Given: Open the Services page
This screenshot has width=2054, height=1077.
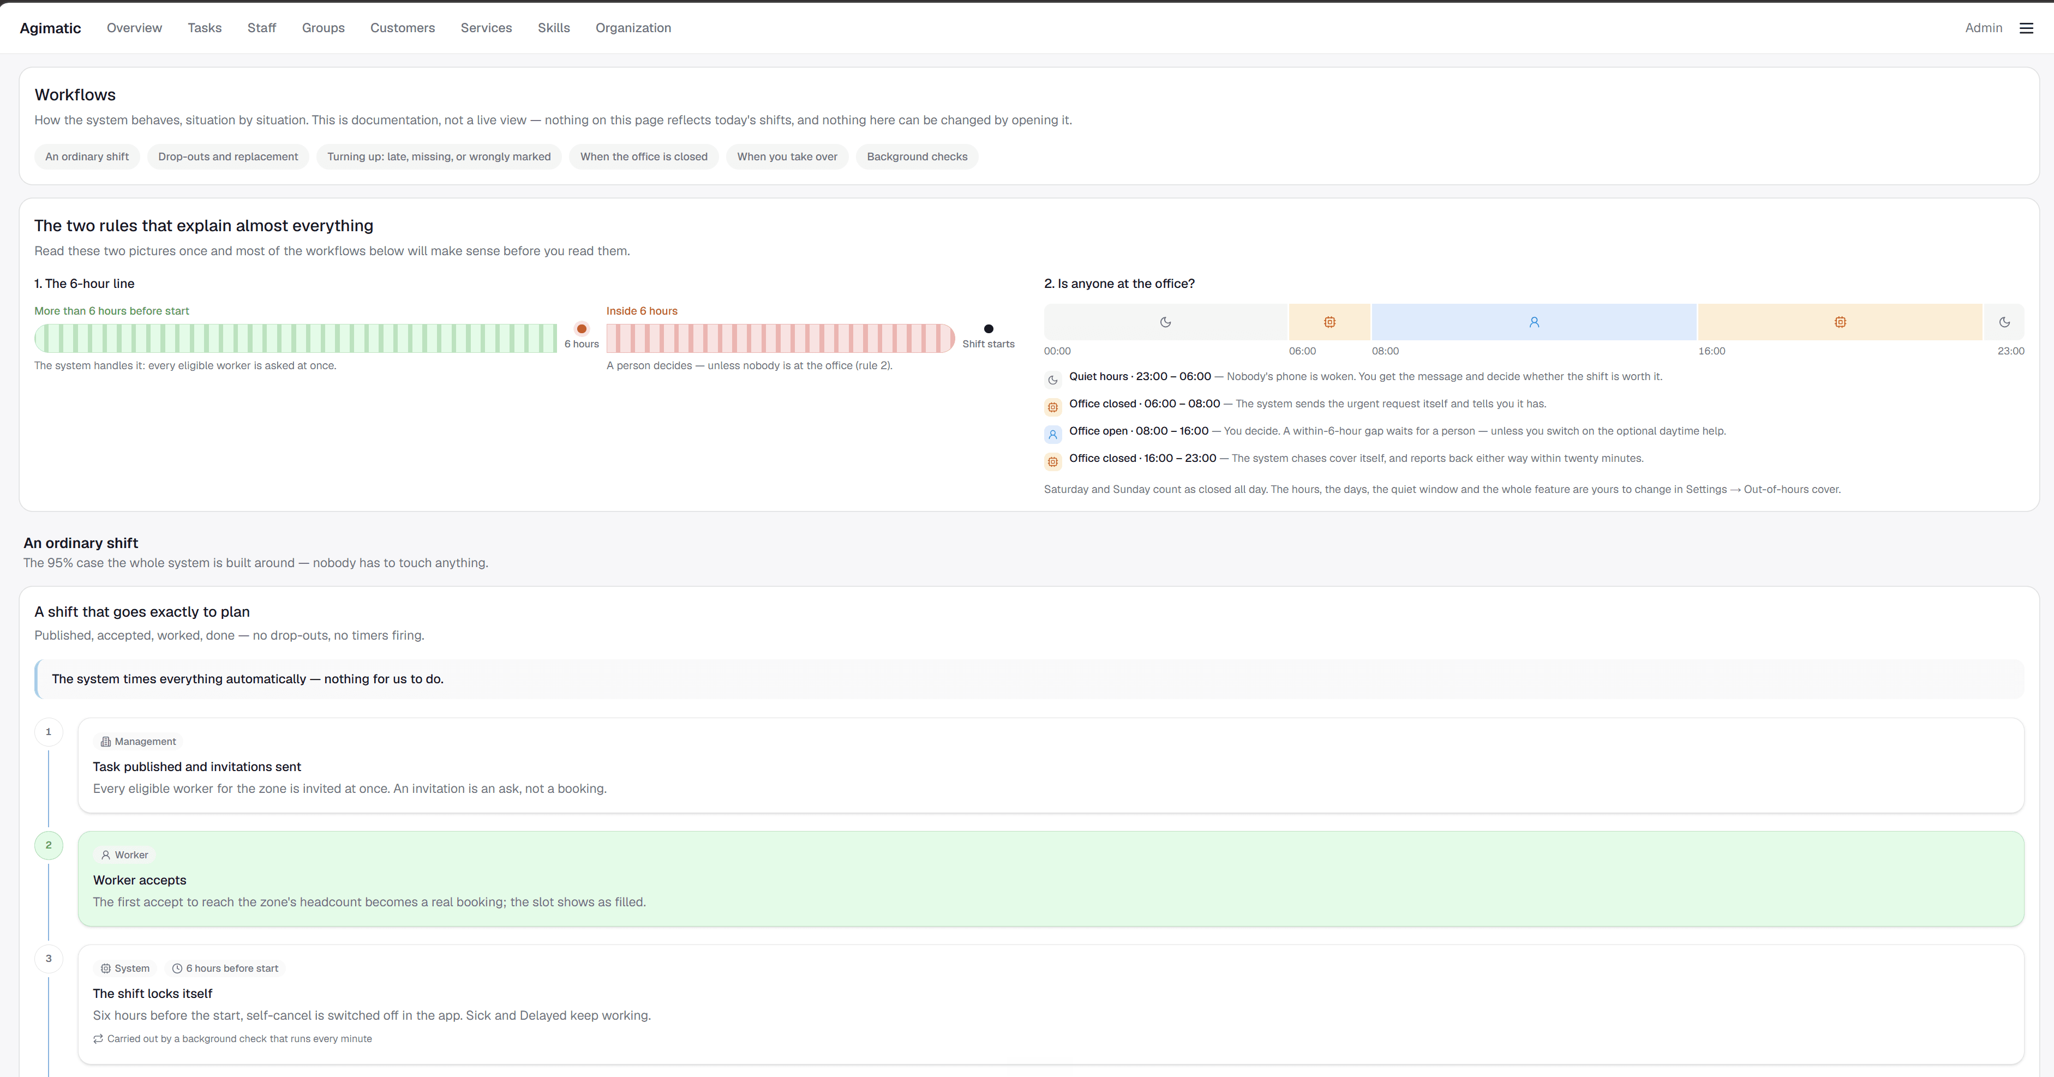Looking at the screenshot, I should click(487, 28).
